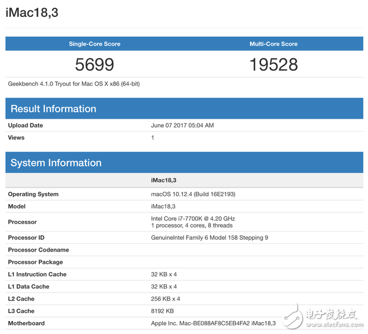368x334 pixels.
Task: Click the Geekbench 4.1.0 Tryout version text
Action: [x=74, y=84]
